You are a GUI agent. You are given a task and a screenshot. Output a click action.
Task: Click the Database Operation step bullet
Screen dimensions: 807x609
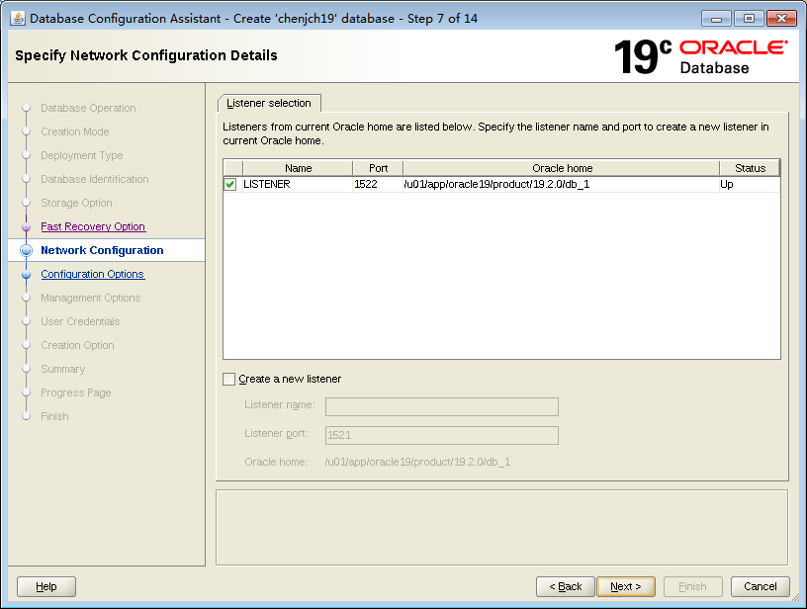pyautogui.click(x=27, y=108)
